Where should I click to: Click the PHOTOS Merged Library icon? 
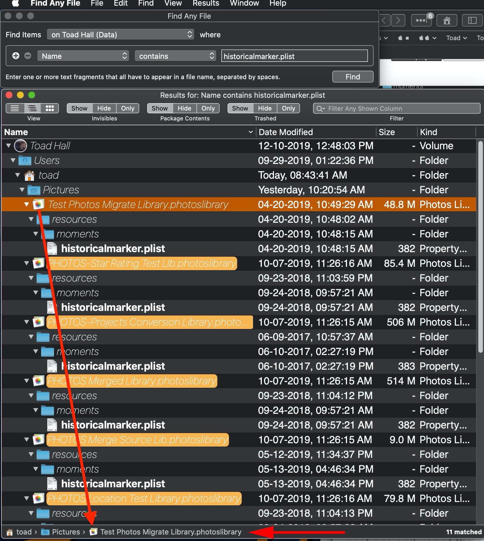[x=38, y=381]
